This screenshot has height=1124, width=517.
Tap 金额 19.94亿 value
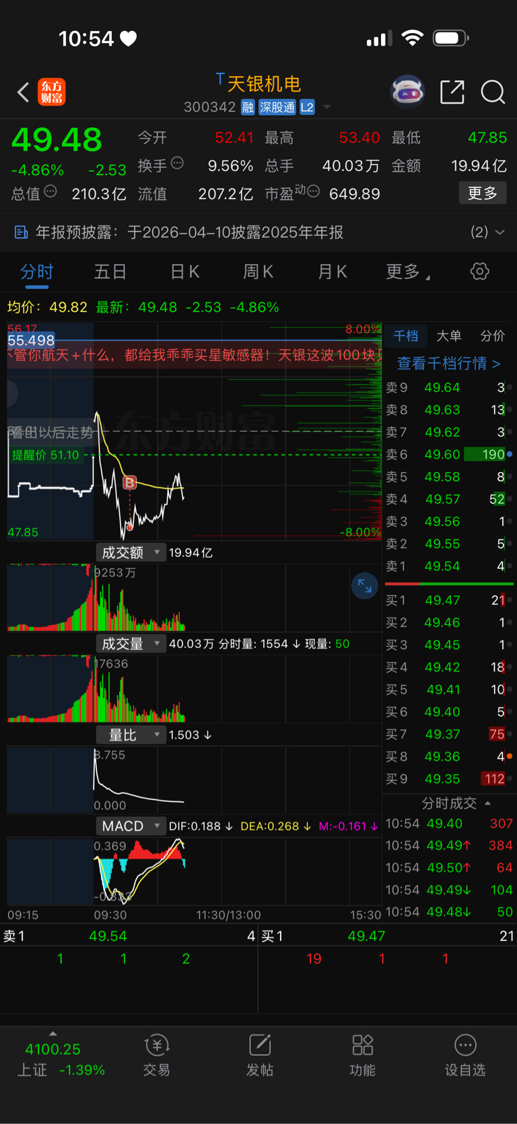(479, 166)
